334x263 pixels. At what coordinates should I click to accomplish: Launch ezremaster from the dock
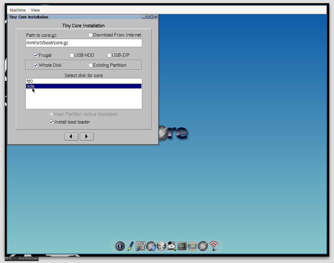pos(192,246)
